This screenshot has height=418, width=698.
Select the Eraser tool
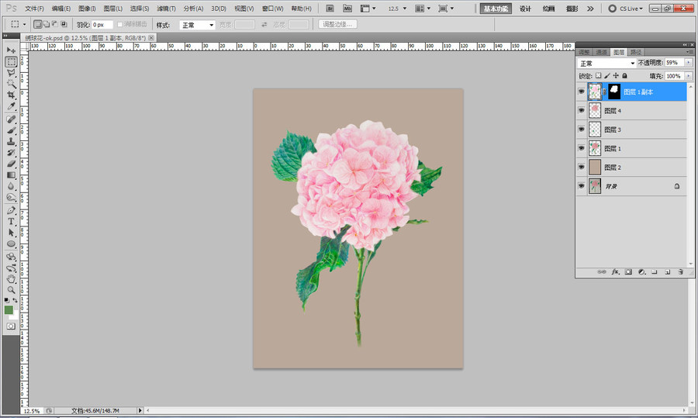11,164
